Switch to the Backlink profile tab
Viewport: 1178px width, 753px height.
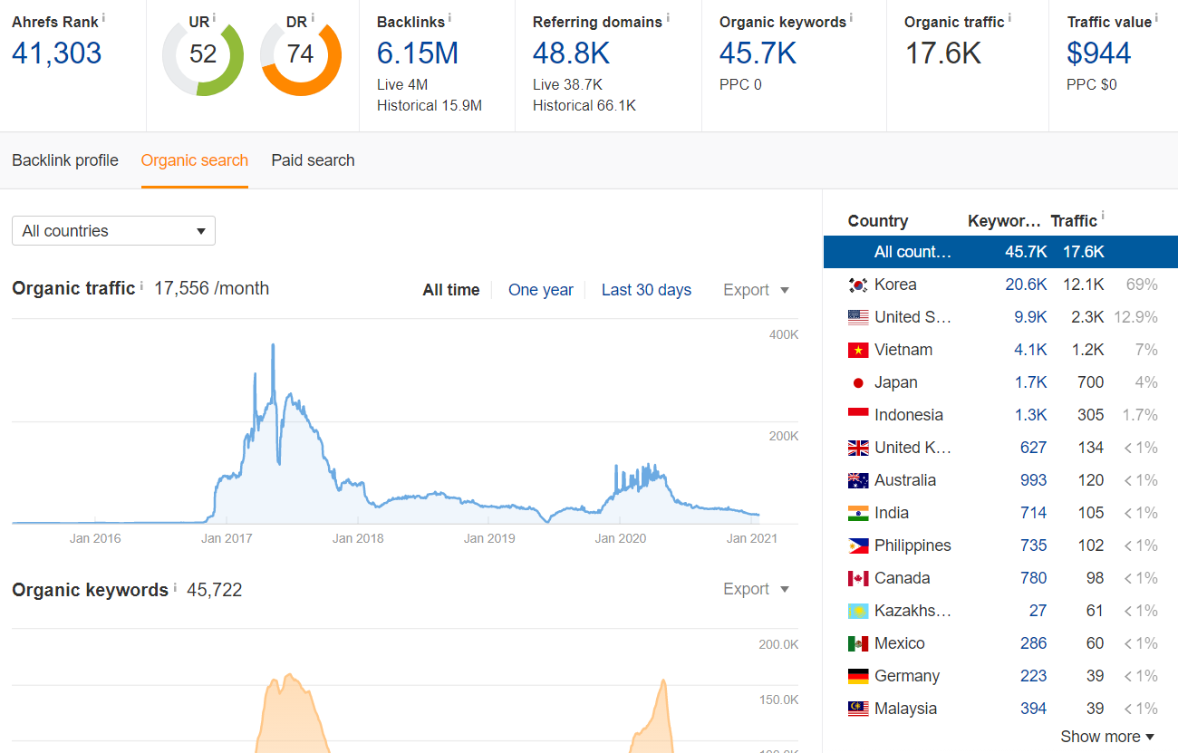pyautogui.click(x=64, y=160)
